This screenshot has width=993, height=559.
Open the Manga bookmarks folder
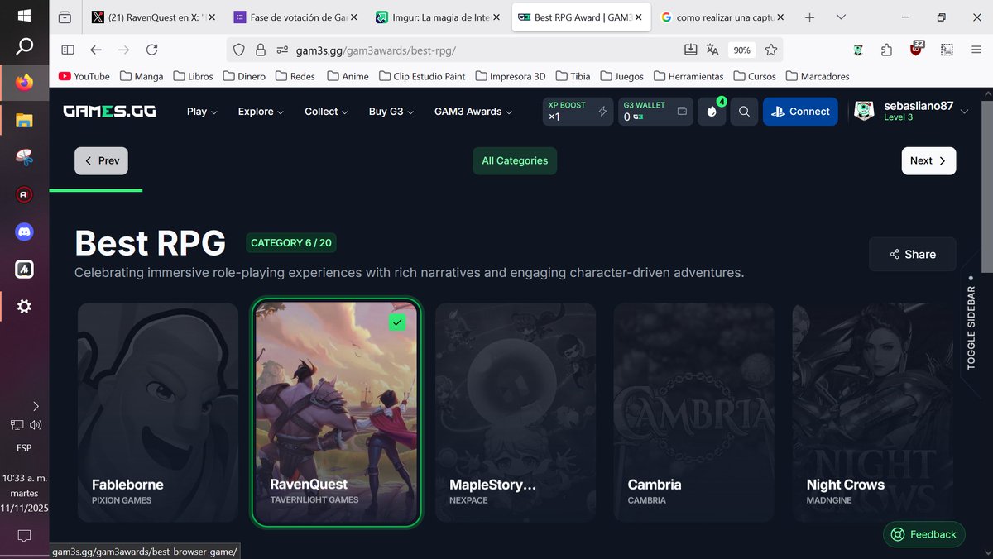pyautogui.click(x=142, y=76)
